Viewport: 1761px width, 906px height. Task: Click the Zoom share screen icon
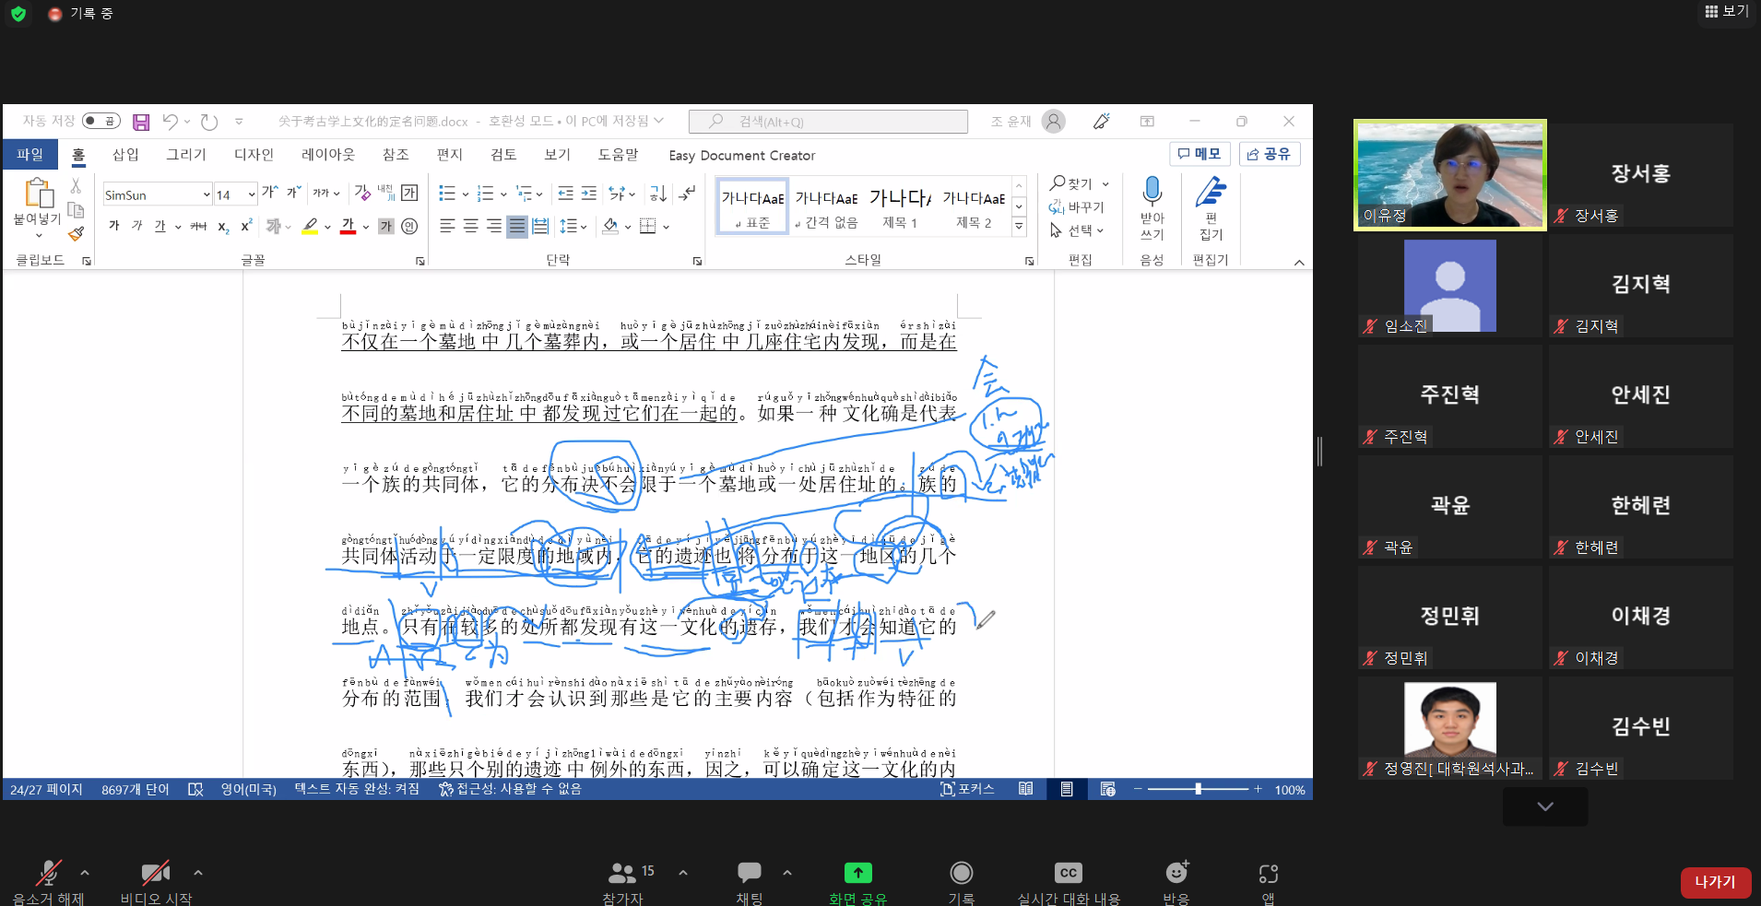pyautogui.click(x=857, y=873)
